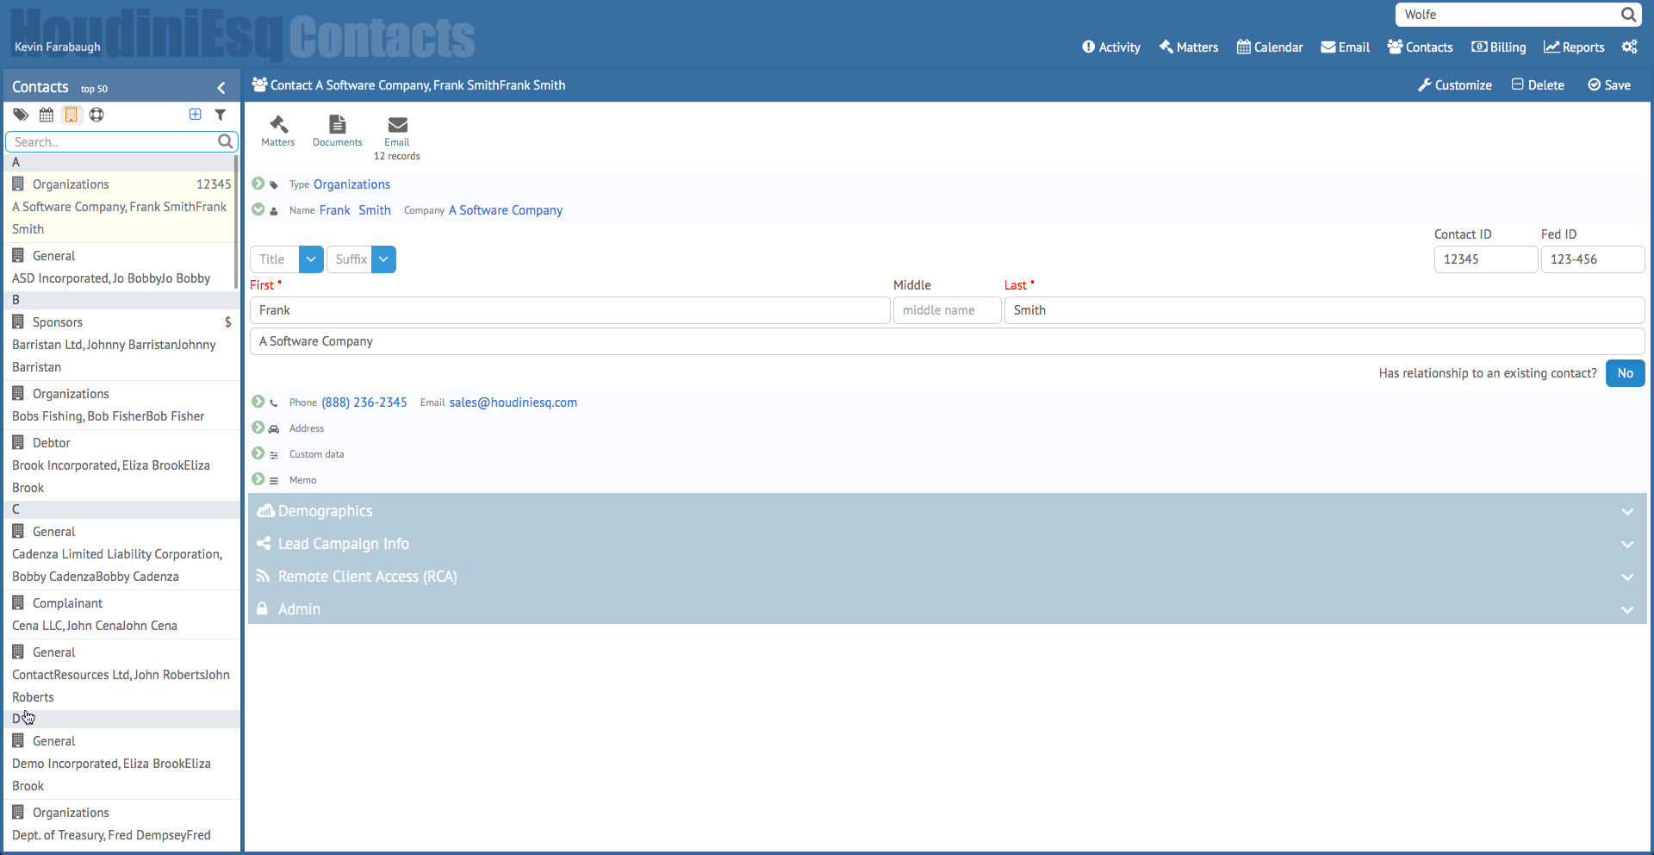Expand the Custom data row green arrow

click(258, 453)
